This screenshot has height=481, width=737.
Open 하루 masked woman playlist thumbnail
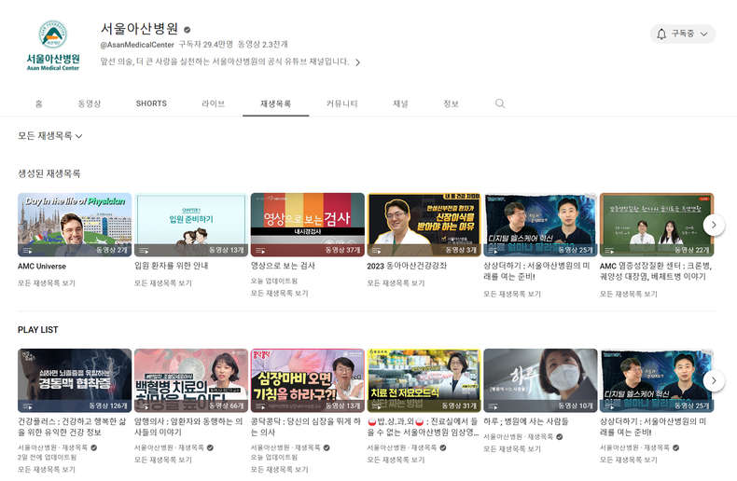pyautogui.click(x=540, y=380)
